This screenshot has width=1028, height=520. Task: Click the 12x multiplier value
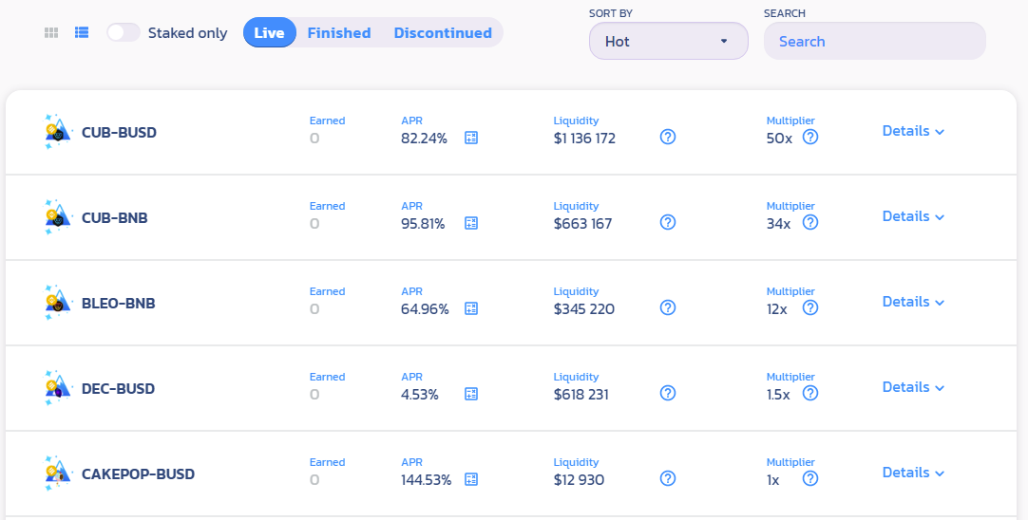coord(777,309)
